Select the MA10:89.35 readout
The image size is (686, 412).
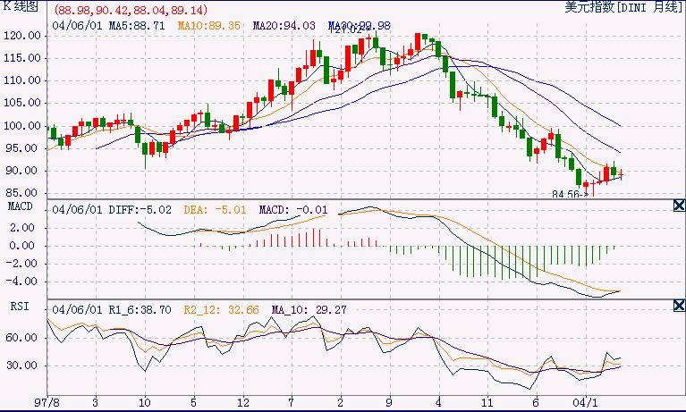point(208,26)
